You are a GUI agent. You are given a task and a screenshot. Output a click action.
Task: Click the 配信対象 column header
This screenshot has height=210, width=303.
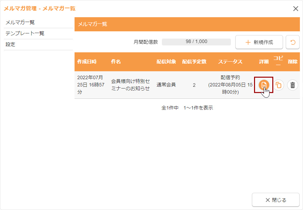166,62
